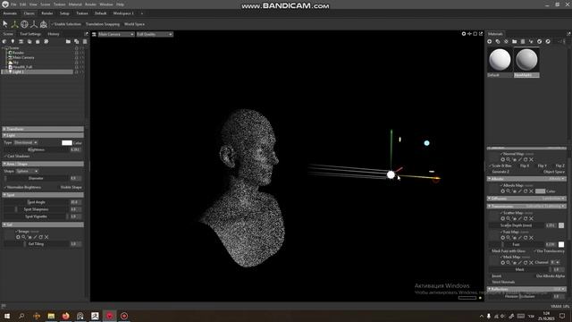Open viewport menu icon beside Main Camera
The image size is (572, 322).
[94, 34]
